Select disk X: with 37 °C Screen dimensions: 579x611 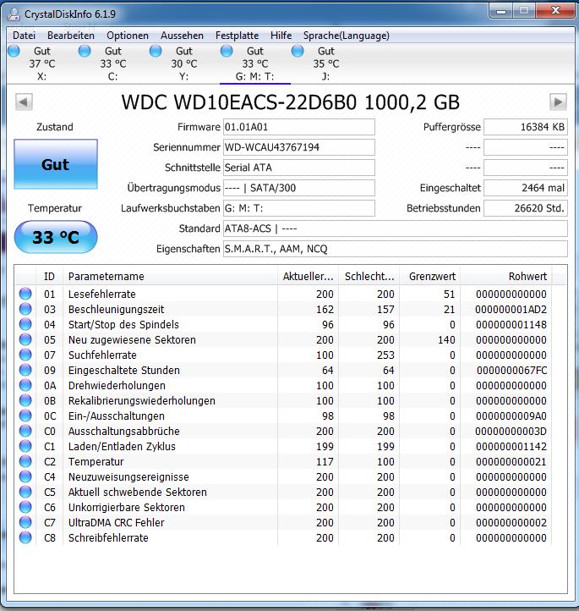click(42, 63)
